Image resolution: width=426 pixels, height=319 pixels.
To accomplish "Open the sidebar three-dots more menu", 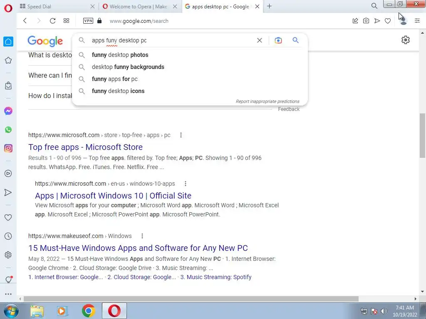I will click(8, 294).
